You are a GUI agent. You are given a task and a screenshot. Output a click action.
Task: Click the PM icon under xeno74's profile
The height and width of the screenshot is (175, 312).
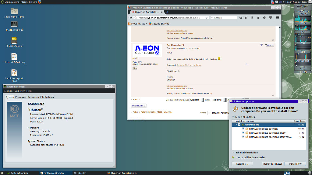135,68
